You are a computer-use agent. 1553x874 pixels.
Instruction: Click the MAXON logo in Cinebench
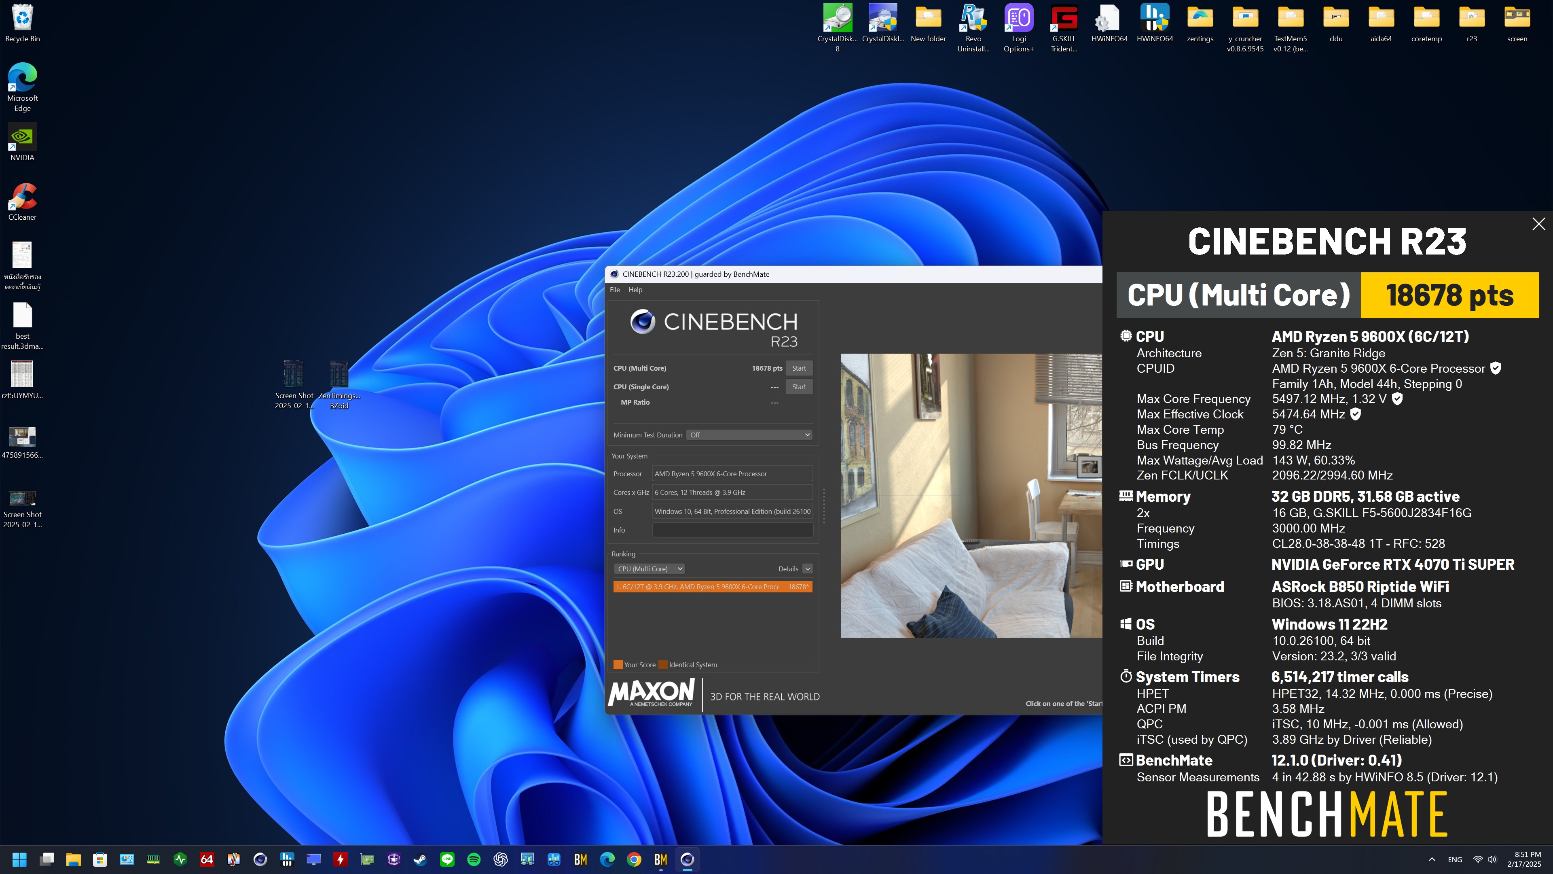point(651,692)
